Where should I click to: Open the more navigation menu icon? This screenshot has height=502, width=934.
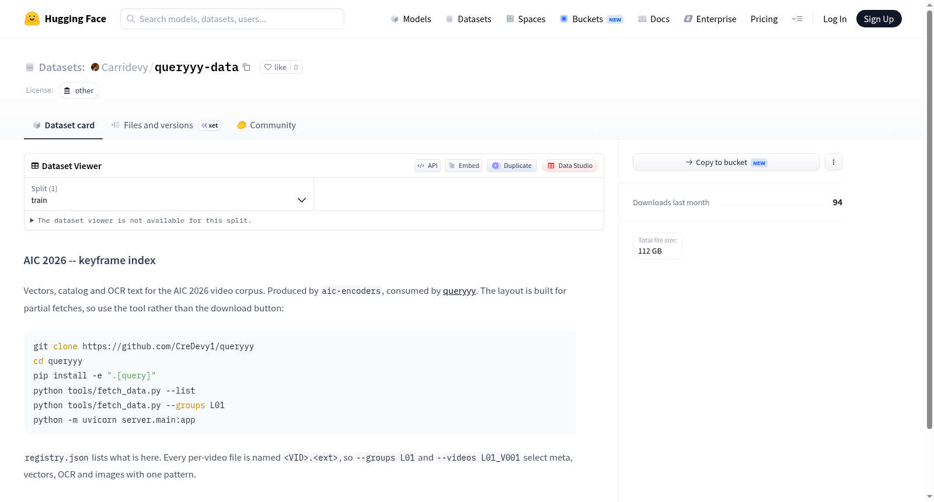point(797,19)
